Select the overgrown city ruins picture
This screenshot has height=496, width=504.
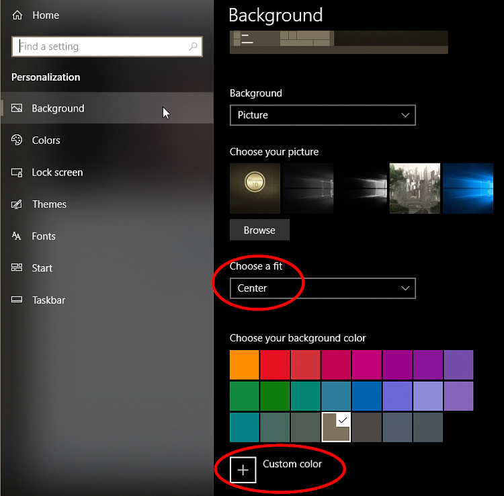point(415,188)
